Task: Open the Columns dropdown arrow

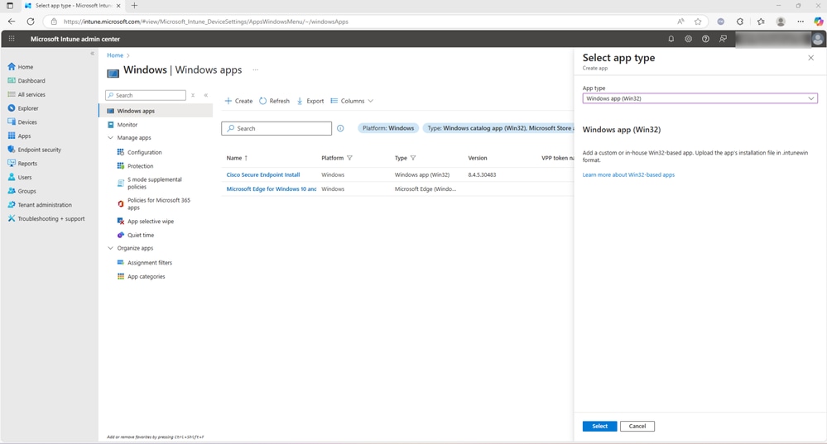Action: (370, 101)
